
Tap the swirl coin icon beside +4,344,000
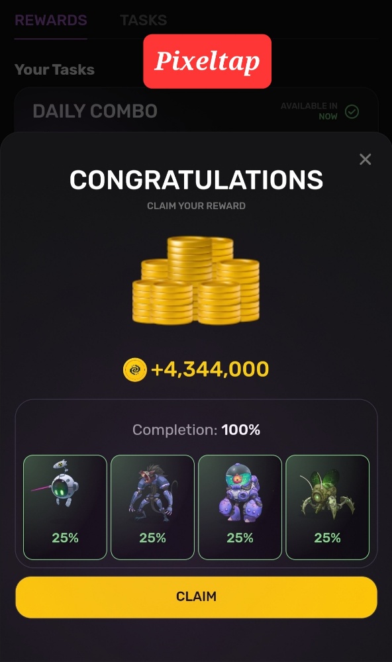click(x=135, y=370)
